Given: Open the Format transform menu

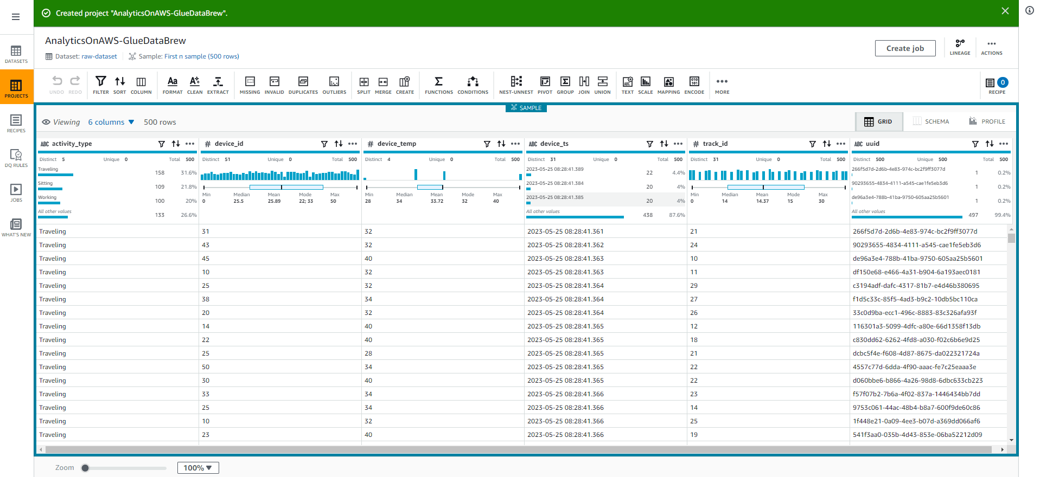Looking at the screenshot, I should (173, 85).
